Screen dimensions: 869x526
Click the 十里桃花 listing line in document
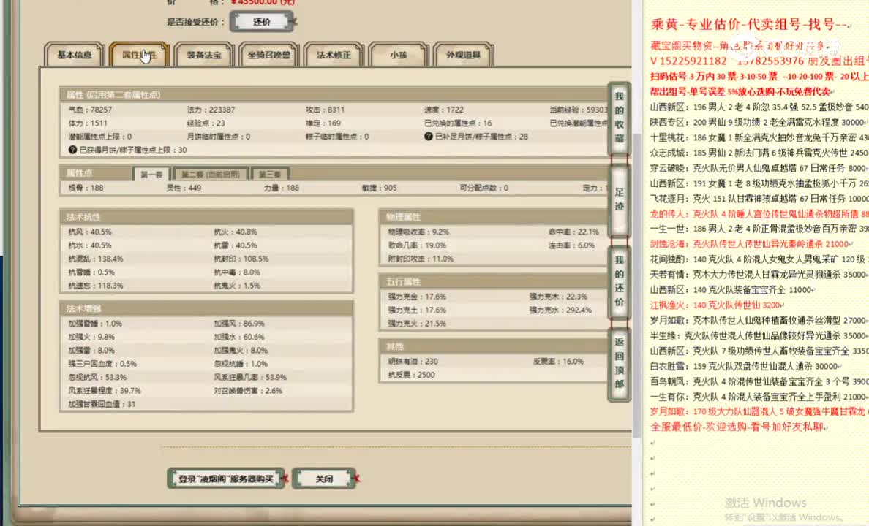click(x=759, y=137)
